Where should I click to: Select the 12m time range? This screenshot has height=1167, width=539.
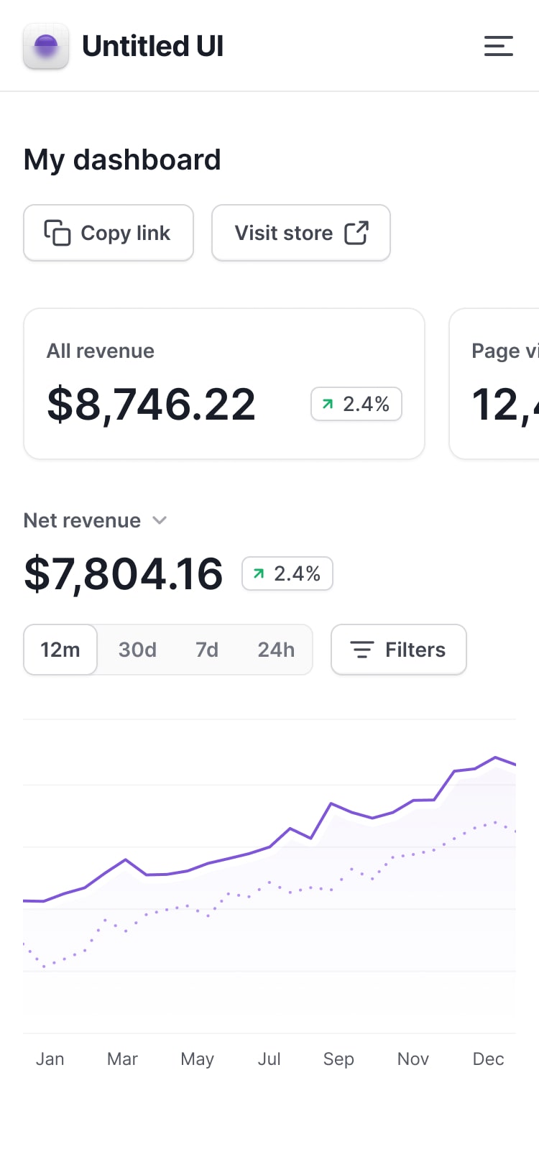(x=60, y=650)
